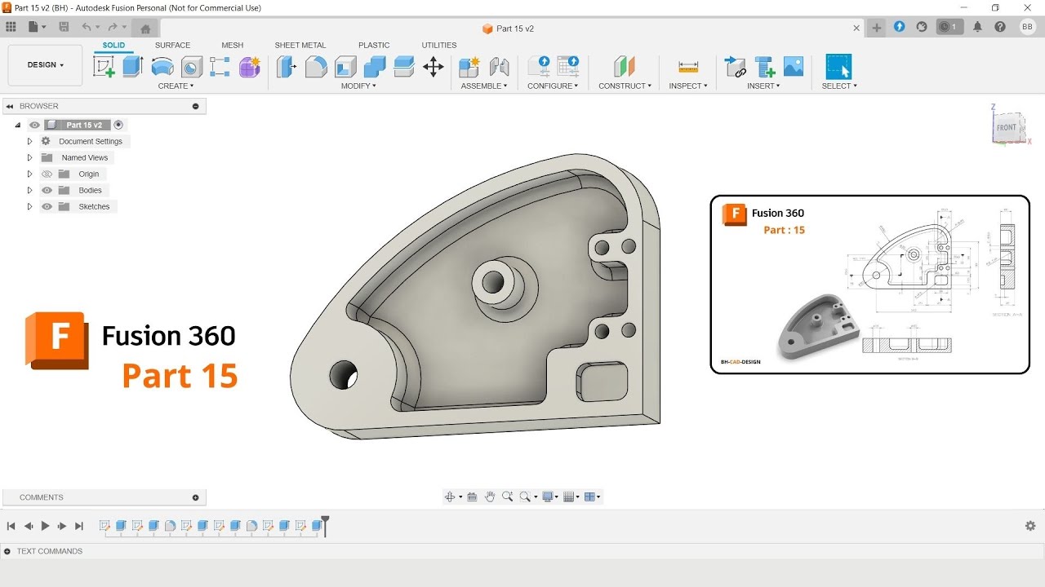Open the CREATE dropdown menu

[x=176, y=86]
